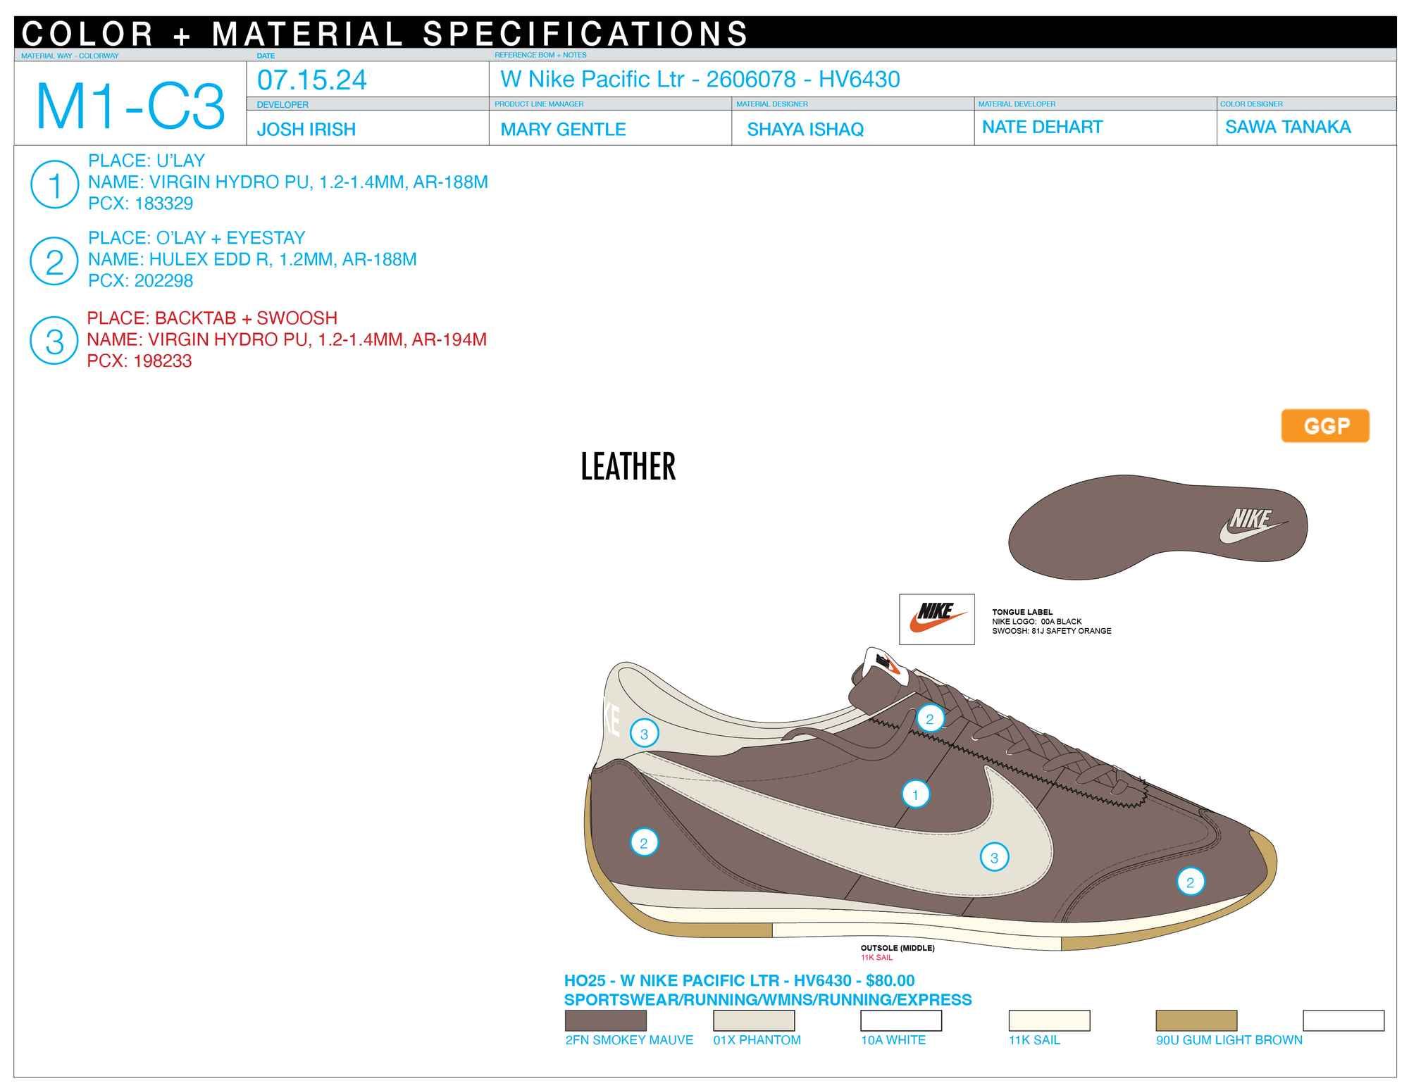Image resolution: width=1409 pixels, height=1088 pixels.
Task: Click the COLOR DESIGNER field label
Action: (1251, 104)
